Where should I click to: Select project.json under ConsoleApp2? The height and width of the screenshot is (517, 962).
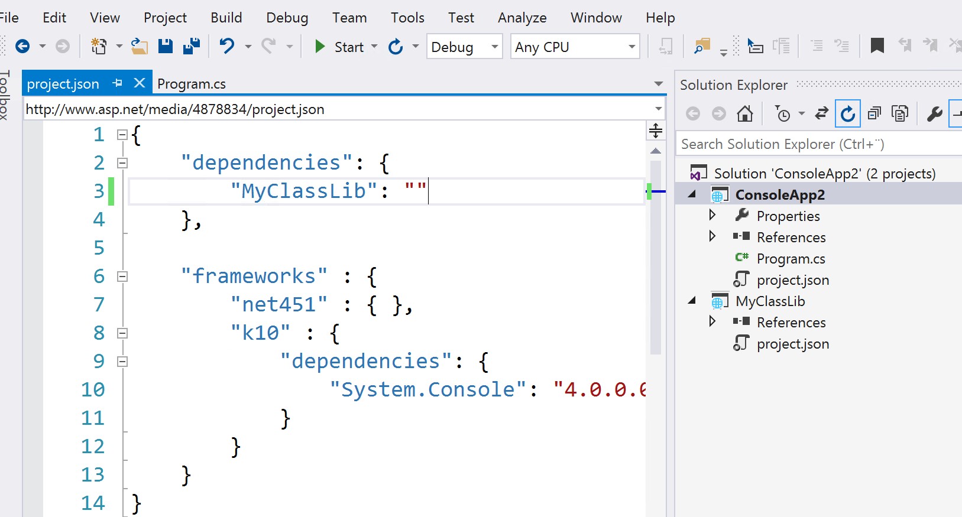click(793, 280)
